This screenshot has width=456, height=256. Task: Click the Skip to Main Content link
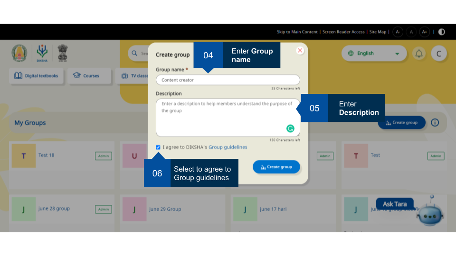(297, 32)
